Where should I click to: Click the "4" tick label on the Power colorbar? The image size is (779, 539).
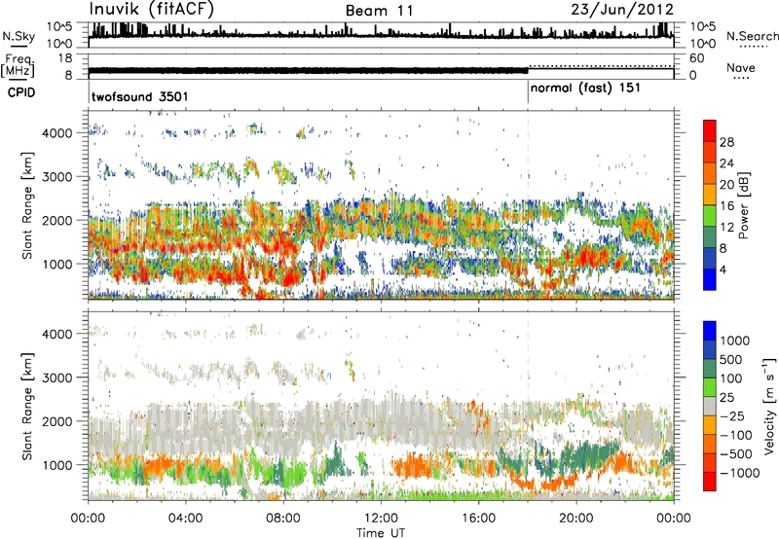pyautogui.click(x=723, y=269)
